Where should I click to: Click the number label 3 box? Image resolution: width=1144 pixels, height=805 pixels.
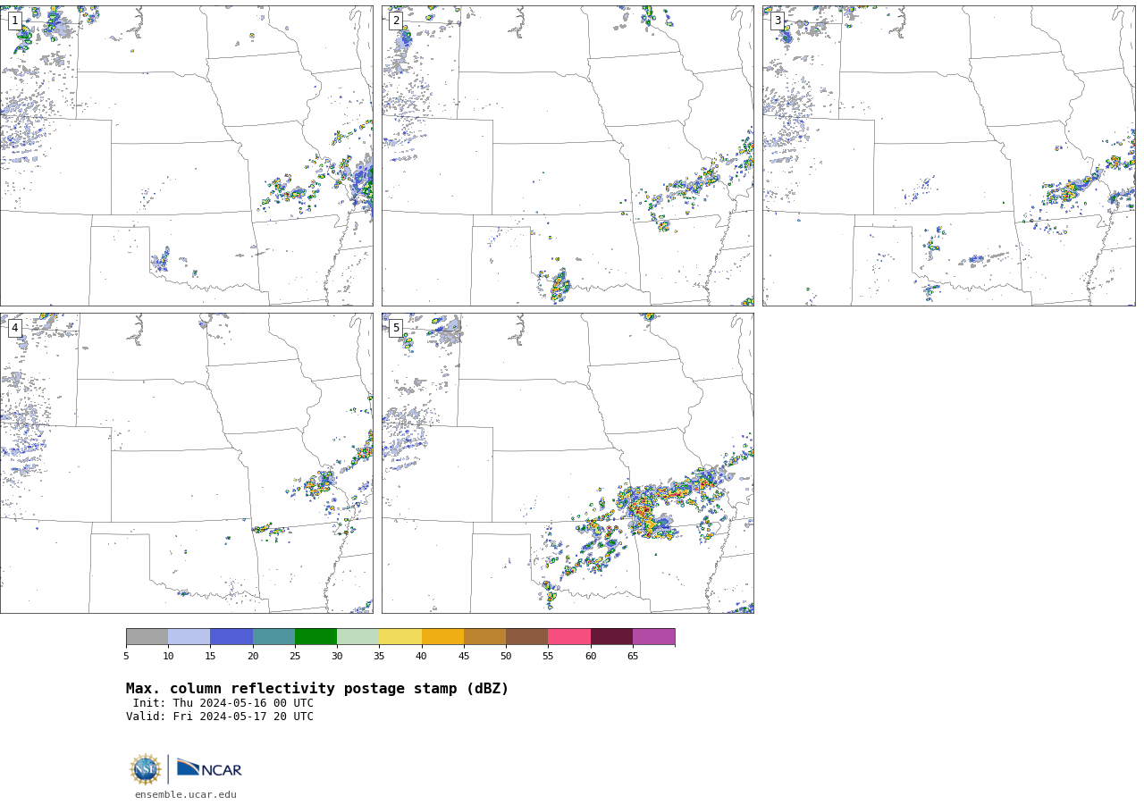coord(778,21)
